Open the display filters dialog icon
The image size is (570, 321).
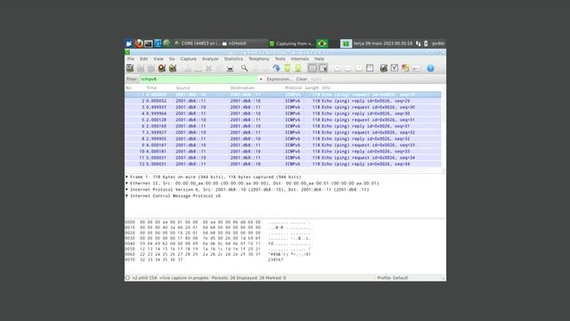pyautogui.click(x=395, y=68)
